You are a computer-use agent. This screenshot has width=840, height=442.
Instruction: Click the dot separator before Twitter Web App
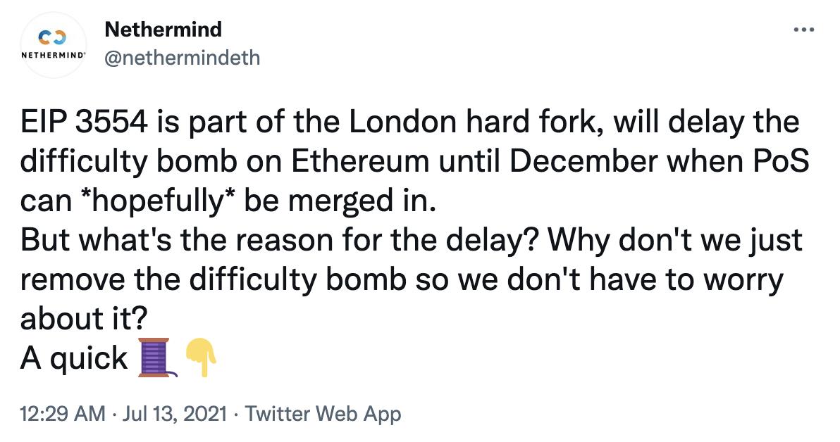point(235,414)
